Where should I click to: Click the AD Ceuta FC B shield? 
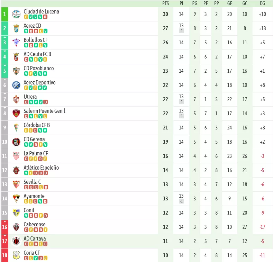point(16,57)
